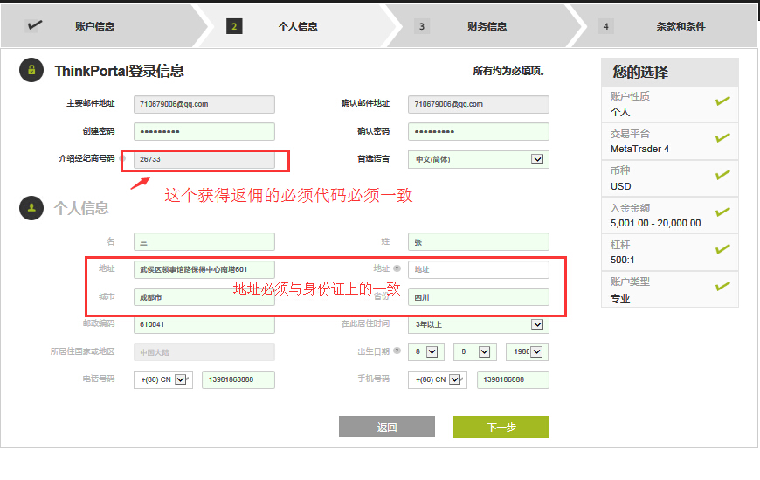This screenshot has height=480, width=760.
Task: Click the 姓 last name field
Action: coord(479,241)
